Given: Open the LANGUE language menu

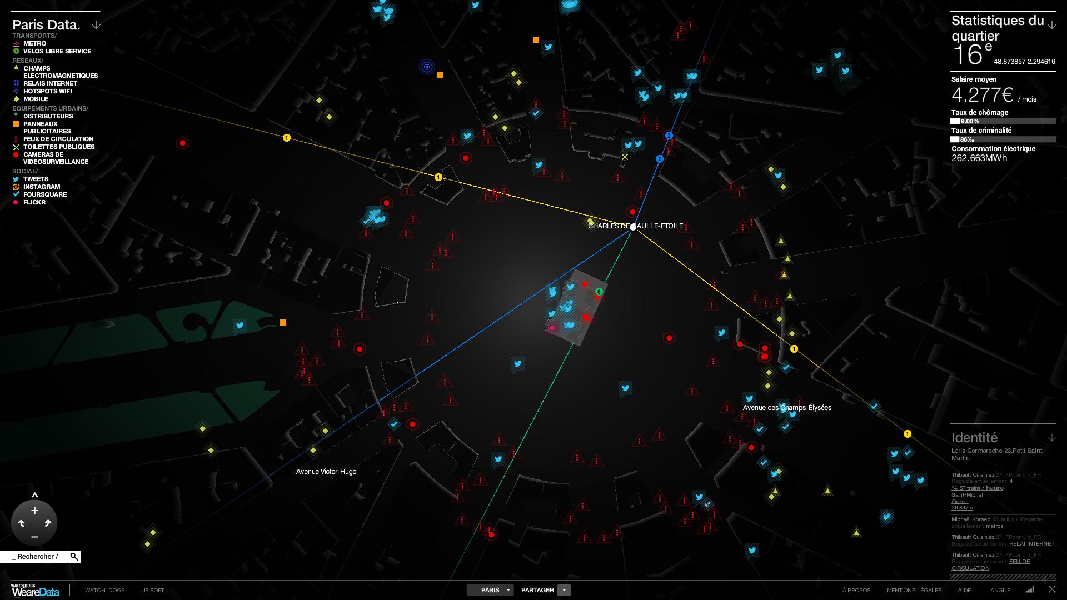Looking at the screenshot, I should point(999,590).
